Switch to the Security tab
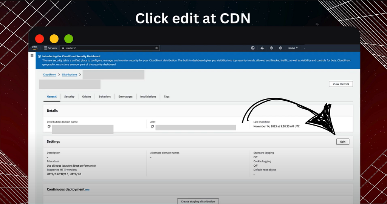Image resolution: width=387 pixels, height=204 pixels. pos(70,97)
